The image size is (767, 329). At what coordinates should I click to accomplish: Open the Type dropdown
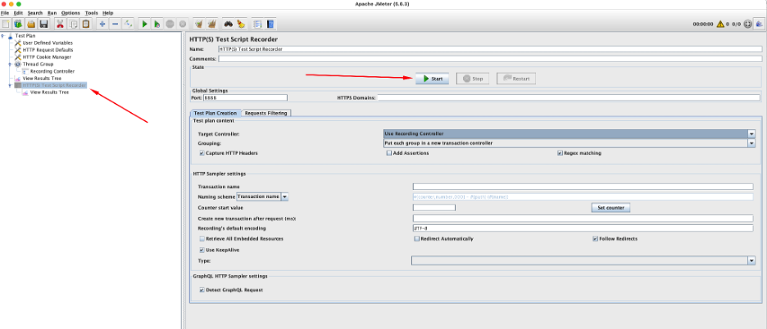[x=583, y=261]
